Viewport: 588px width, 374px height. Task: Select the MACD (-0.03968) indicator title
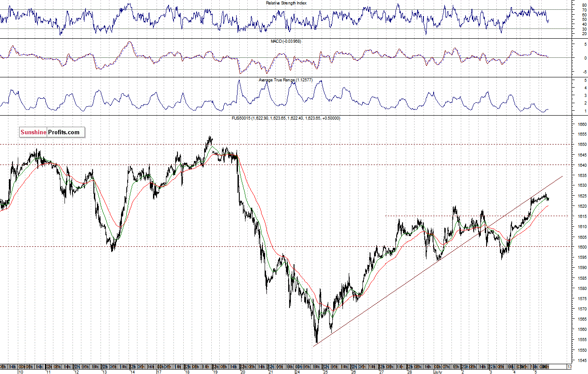click(286, 41)
